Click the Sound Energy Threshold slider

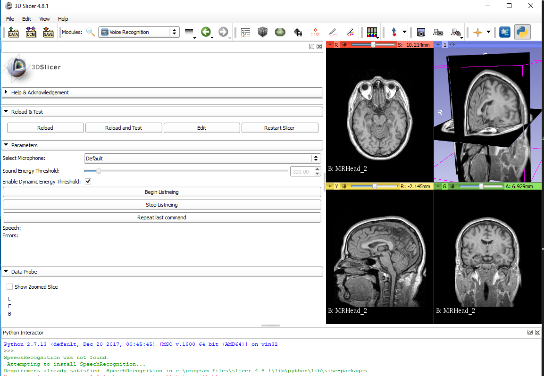click(x=186, y=171)
